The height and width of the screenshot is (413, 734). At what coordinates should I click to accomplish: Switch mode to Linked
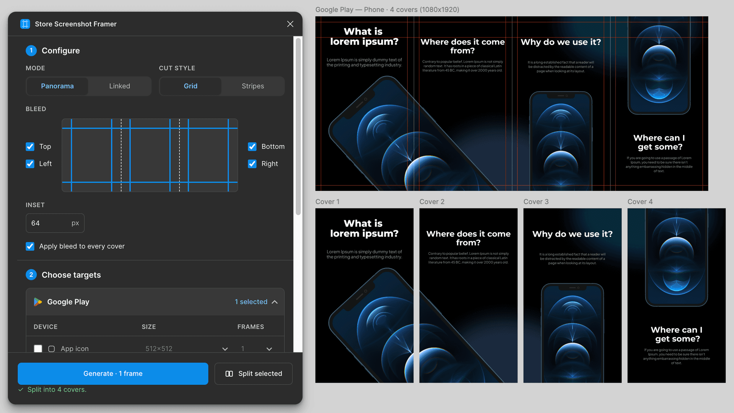coord(120,86)
